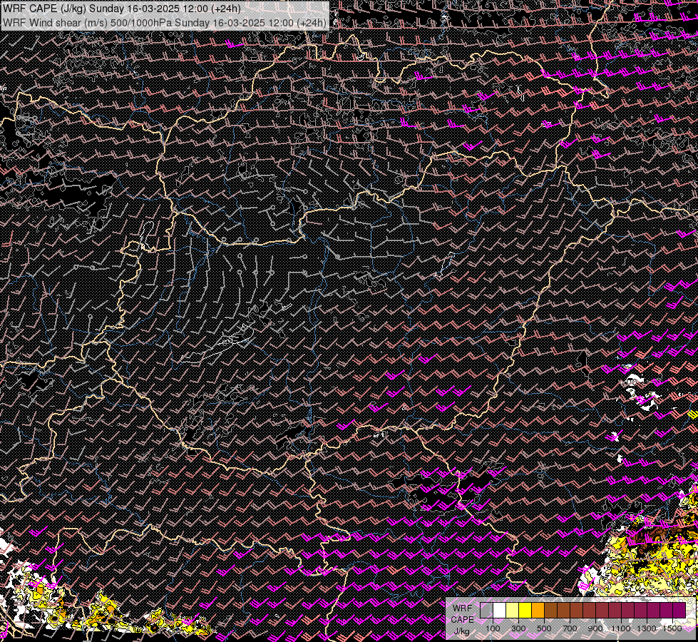698x642 pixels.
Task: Click the 'J/kg' unit label in legend
Action: [461, 632]
